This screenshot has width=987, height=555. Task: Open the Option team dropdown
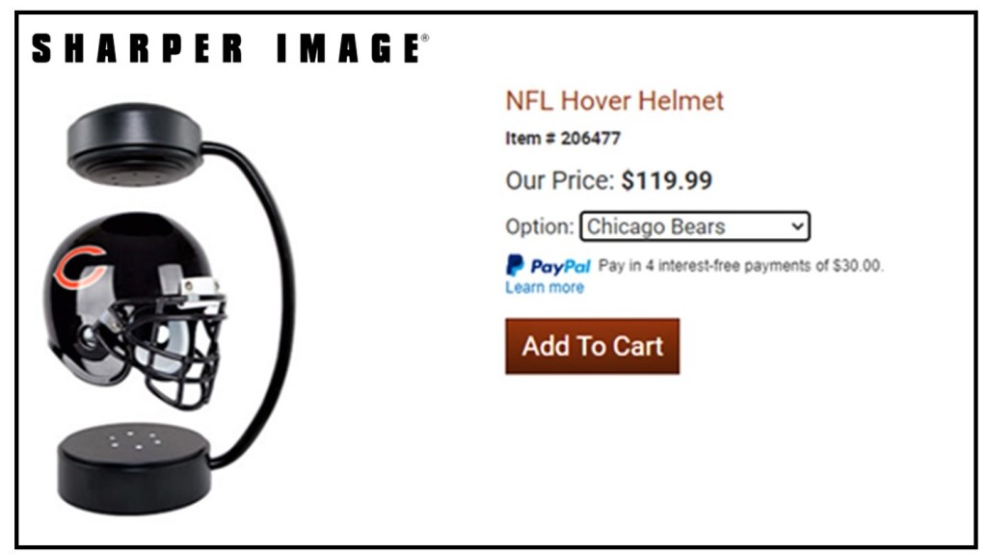695,226
